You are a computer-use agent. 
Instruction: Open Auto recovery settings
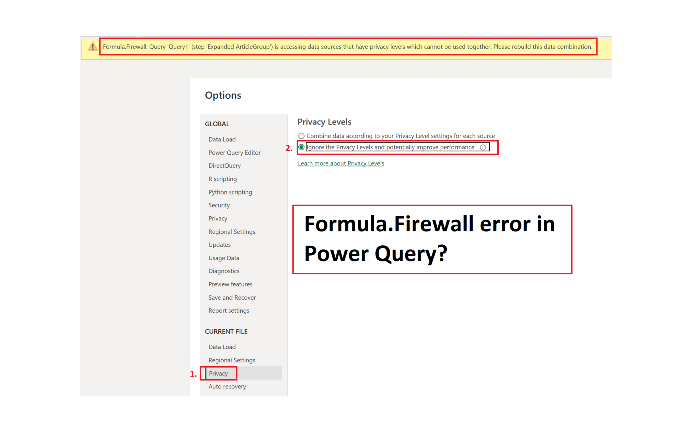pyautogui.click(x=227, y=386)
